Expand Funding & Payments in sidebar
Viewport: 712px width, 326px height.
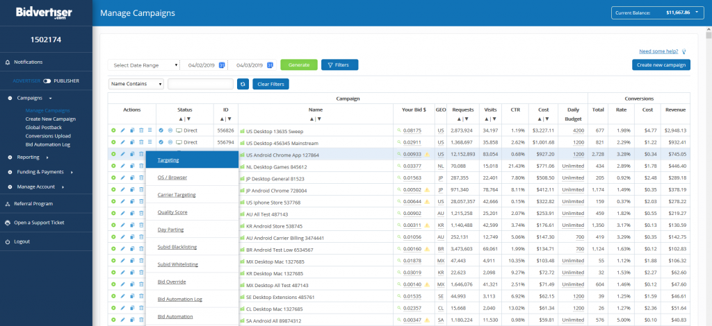41,172
